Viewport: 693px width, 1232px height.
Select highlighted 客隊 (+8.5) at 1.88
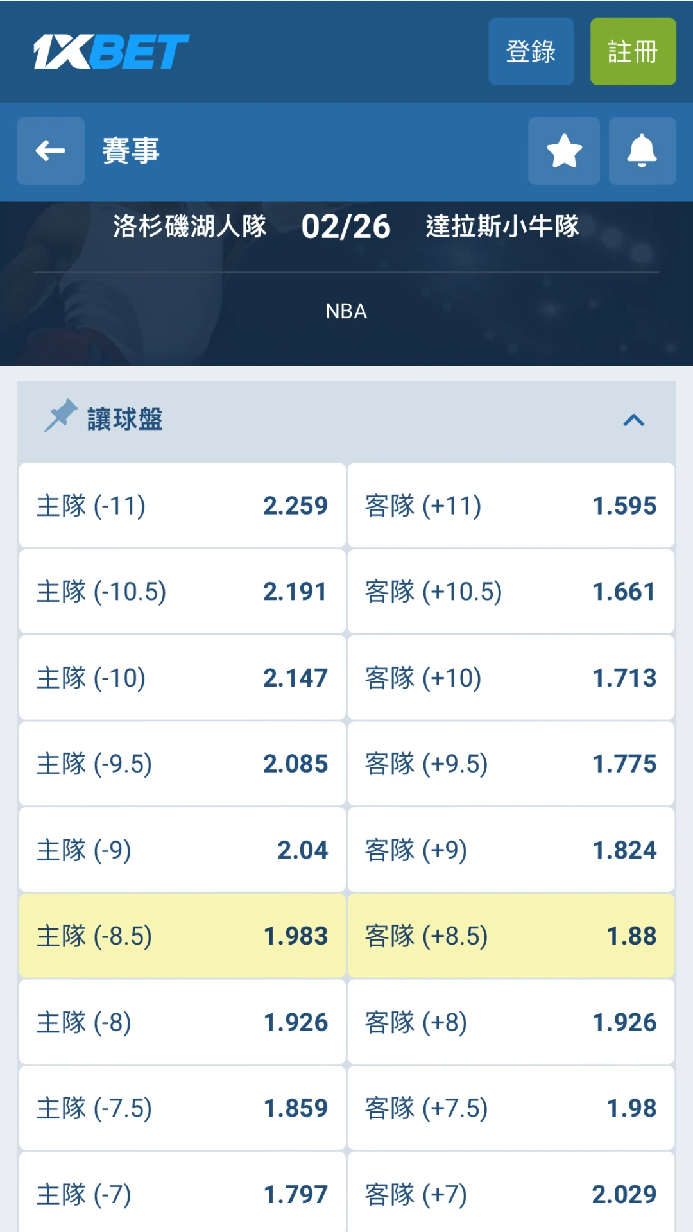[x=511, y=936]
